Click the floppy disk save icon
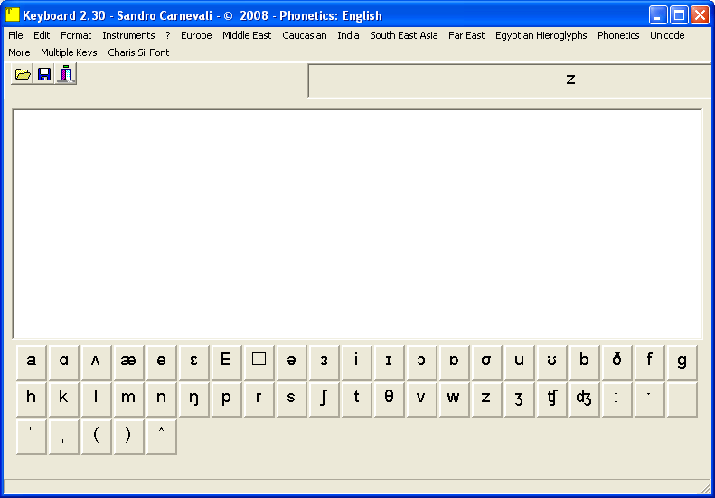This screenshot has width=715, height=498. pos(43,74)
